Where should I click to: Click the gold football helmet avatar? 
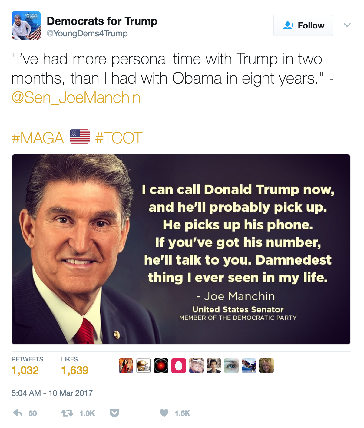pos(144,366)
